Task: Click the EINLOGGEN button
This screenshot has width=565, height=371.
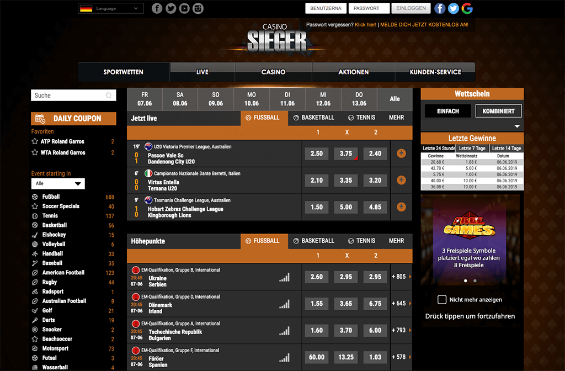Action: tap(411, 8)
